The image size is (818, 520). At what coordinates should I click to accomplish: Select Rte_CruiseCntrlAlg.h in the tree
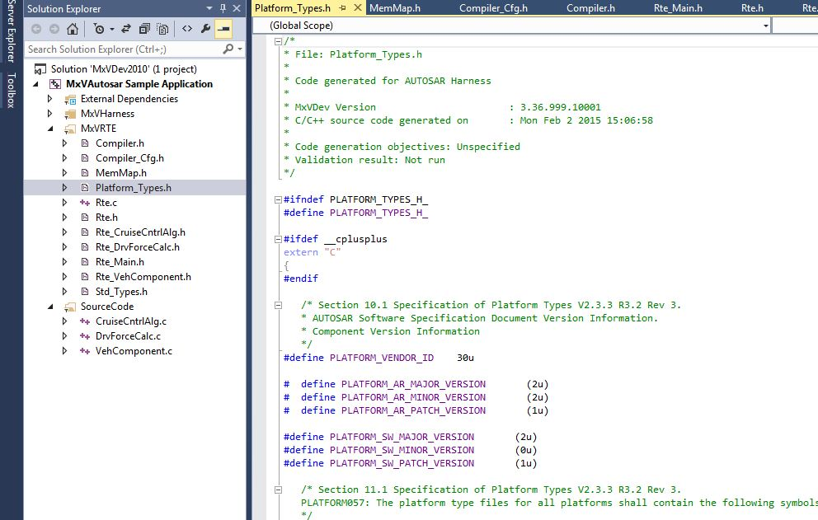(140, 232)
